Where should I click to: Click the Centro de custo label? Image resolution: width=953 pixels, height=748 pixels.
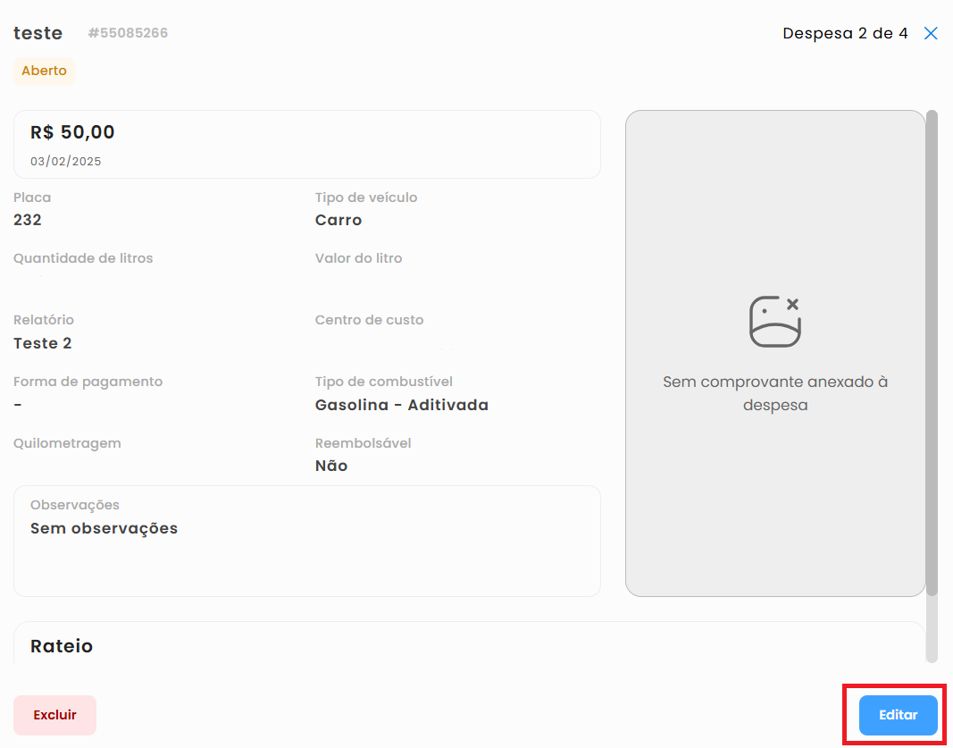tap(369, 320)
